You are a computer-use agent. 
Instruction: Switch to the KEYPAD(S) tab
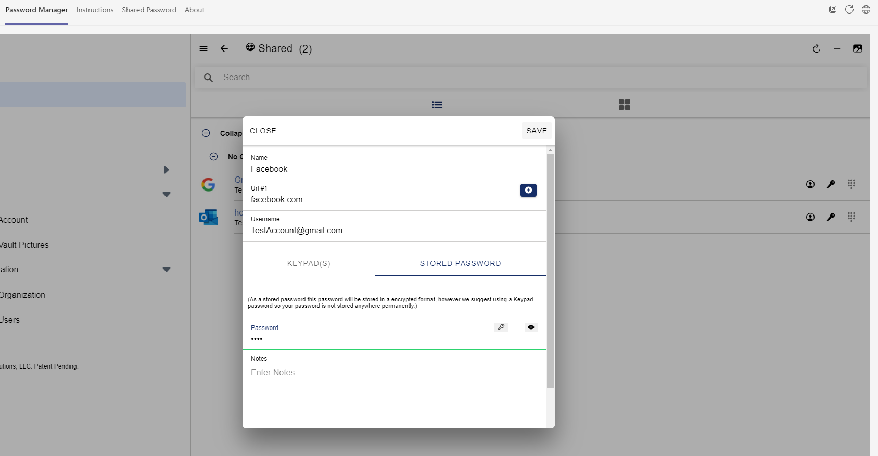pyautogui.click(x=309, y=263)
